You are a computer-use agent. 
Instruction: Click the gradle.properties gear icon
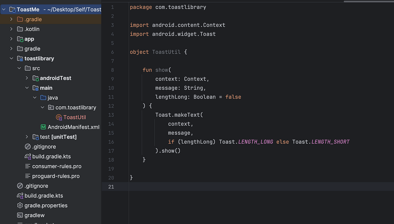[20, 205]
